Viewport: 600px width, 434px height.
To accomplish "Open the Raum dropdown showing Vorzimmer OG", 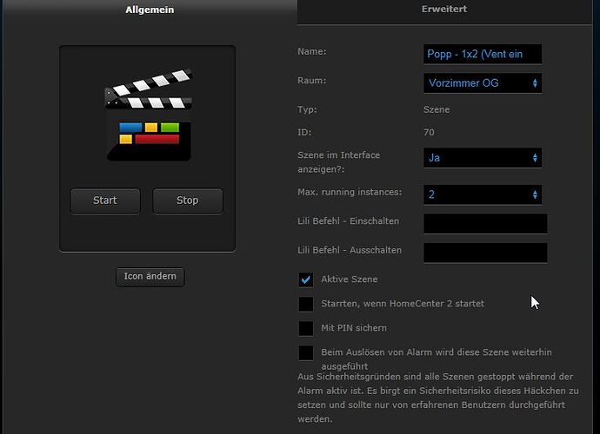I will click(x=483, y=83).
